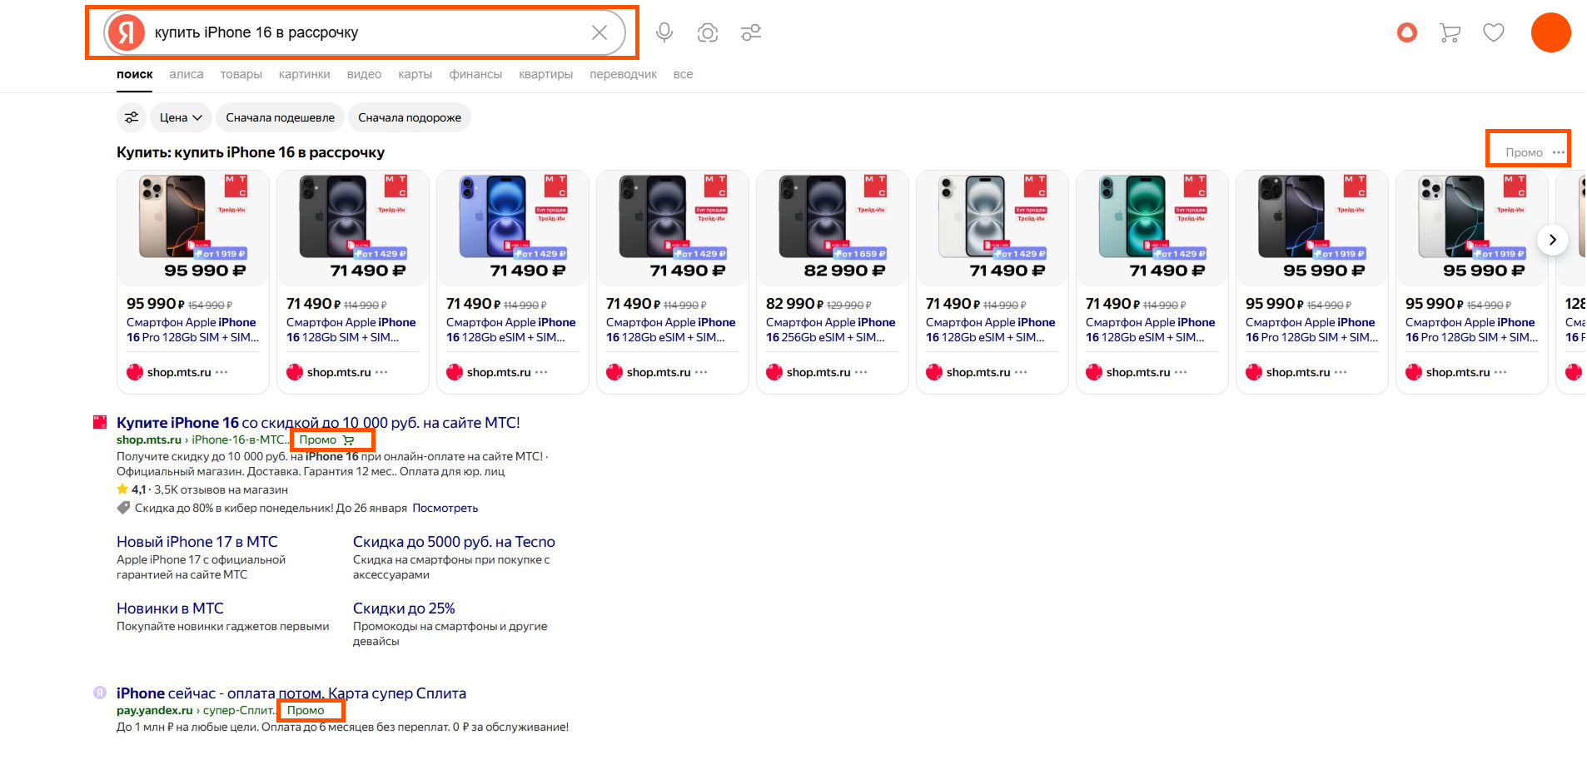This screenshot has height=760, width=1587.
Task: Click the cart icon in the МТС Промо label
Action: tap(348, 440)
